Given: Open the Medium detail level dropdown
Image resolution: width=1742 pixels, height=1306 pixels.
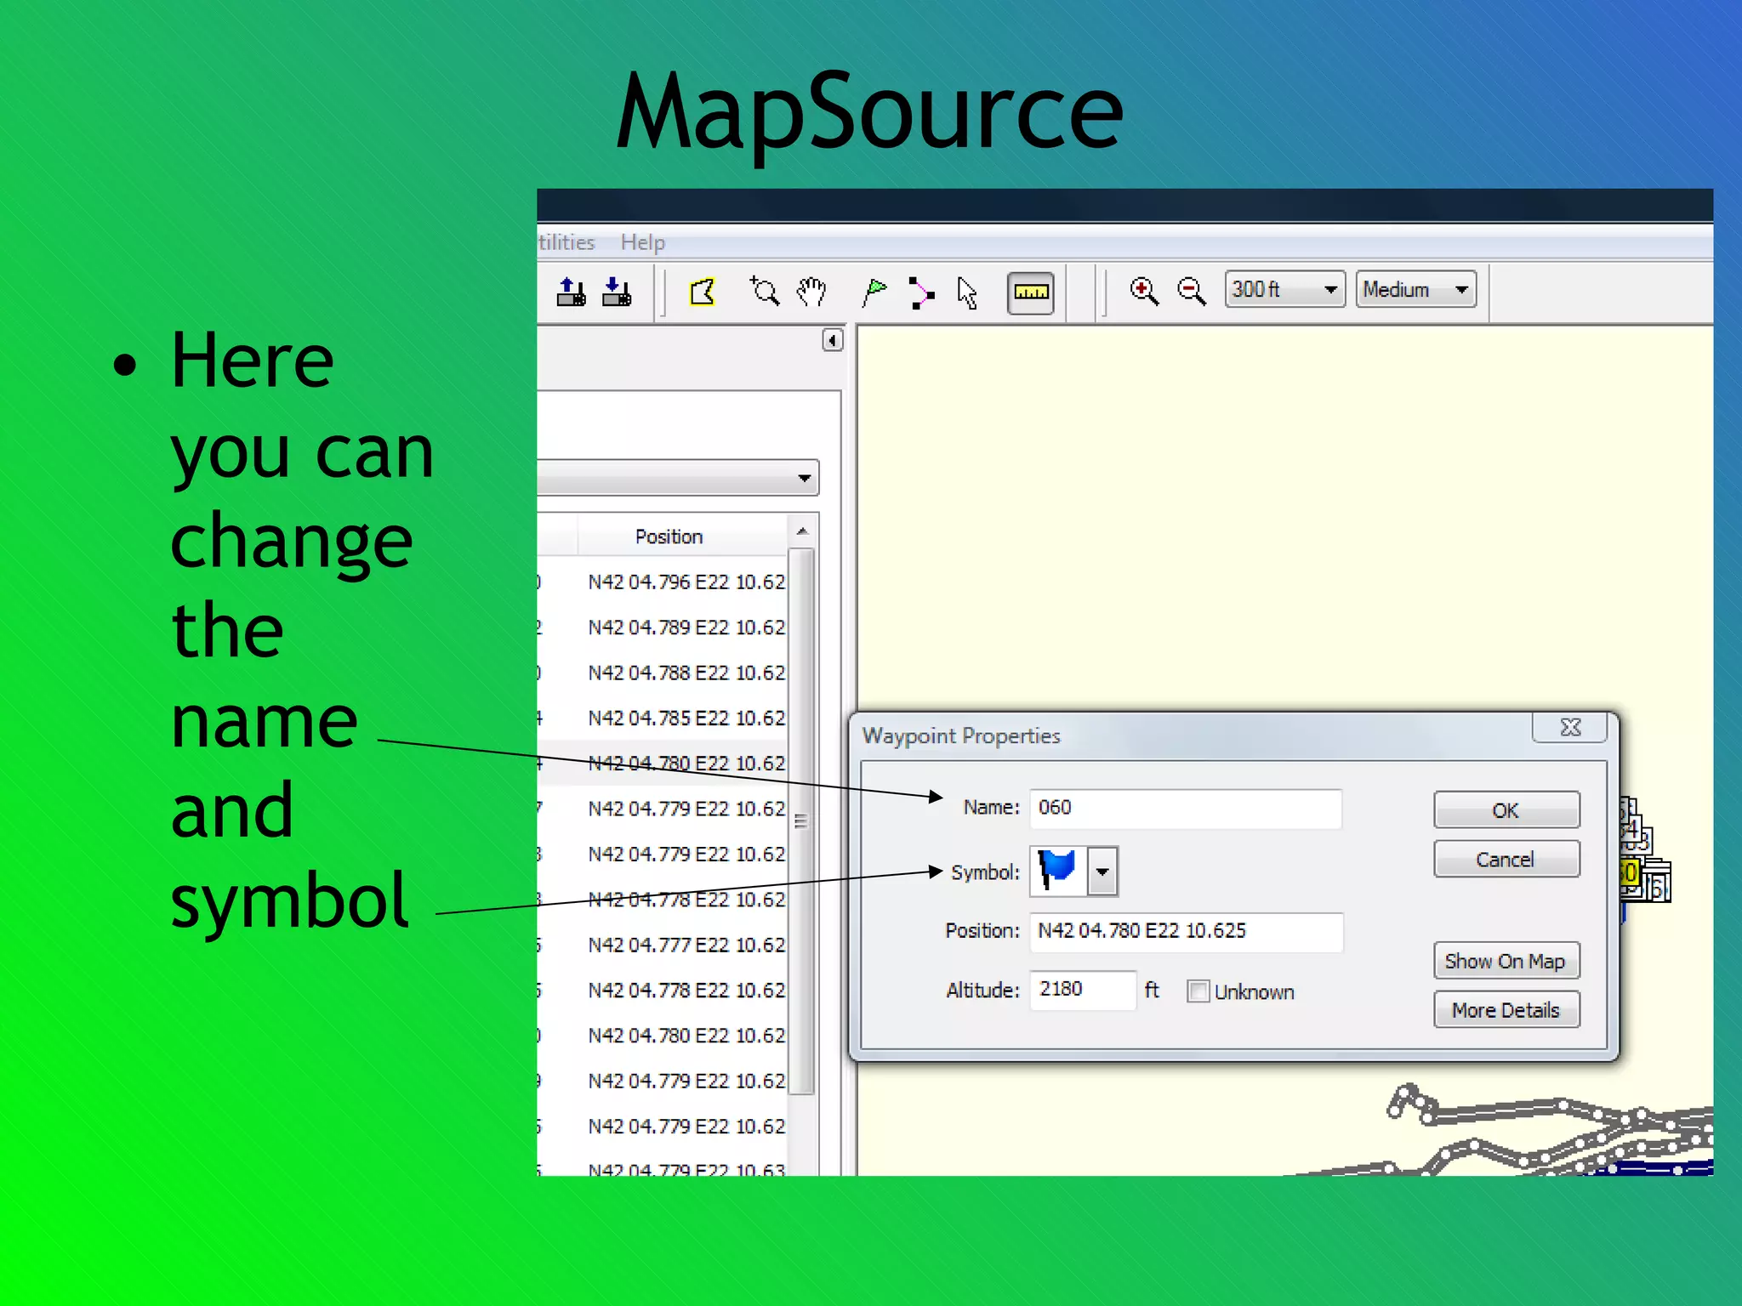Looking at the screenshot, I should point(1415,290).
